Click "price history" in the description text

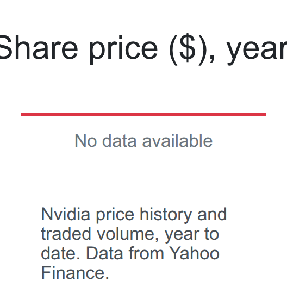click(x=144, y=215)
